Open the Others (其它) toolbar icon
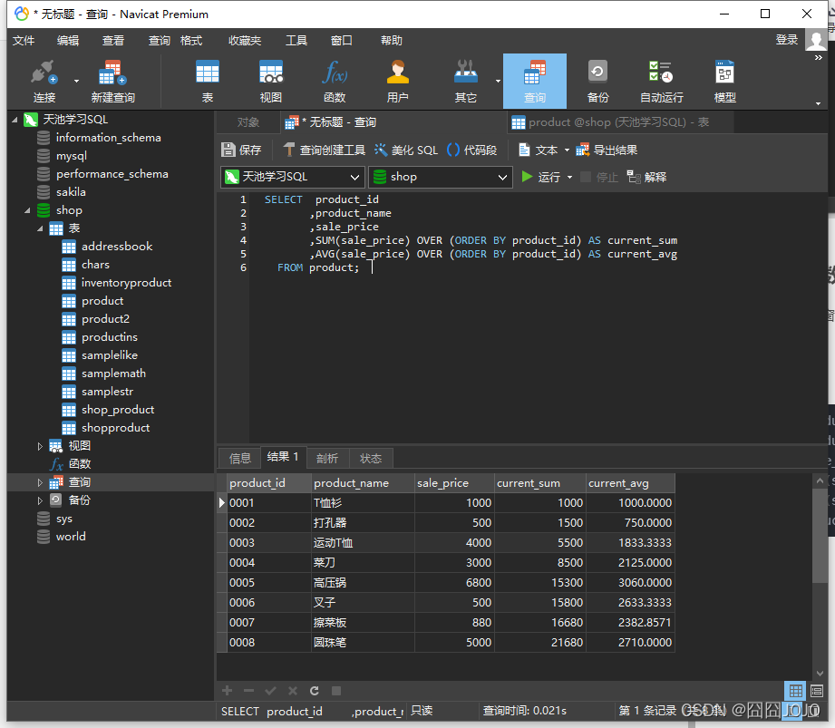Screen dimensions: 835x728 click(466, 82)
